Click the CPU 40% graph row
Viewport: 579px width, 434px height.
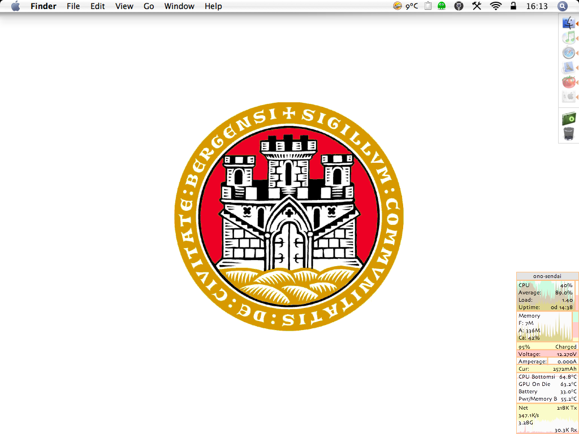pyautogui.click(x=546, y=285)
